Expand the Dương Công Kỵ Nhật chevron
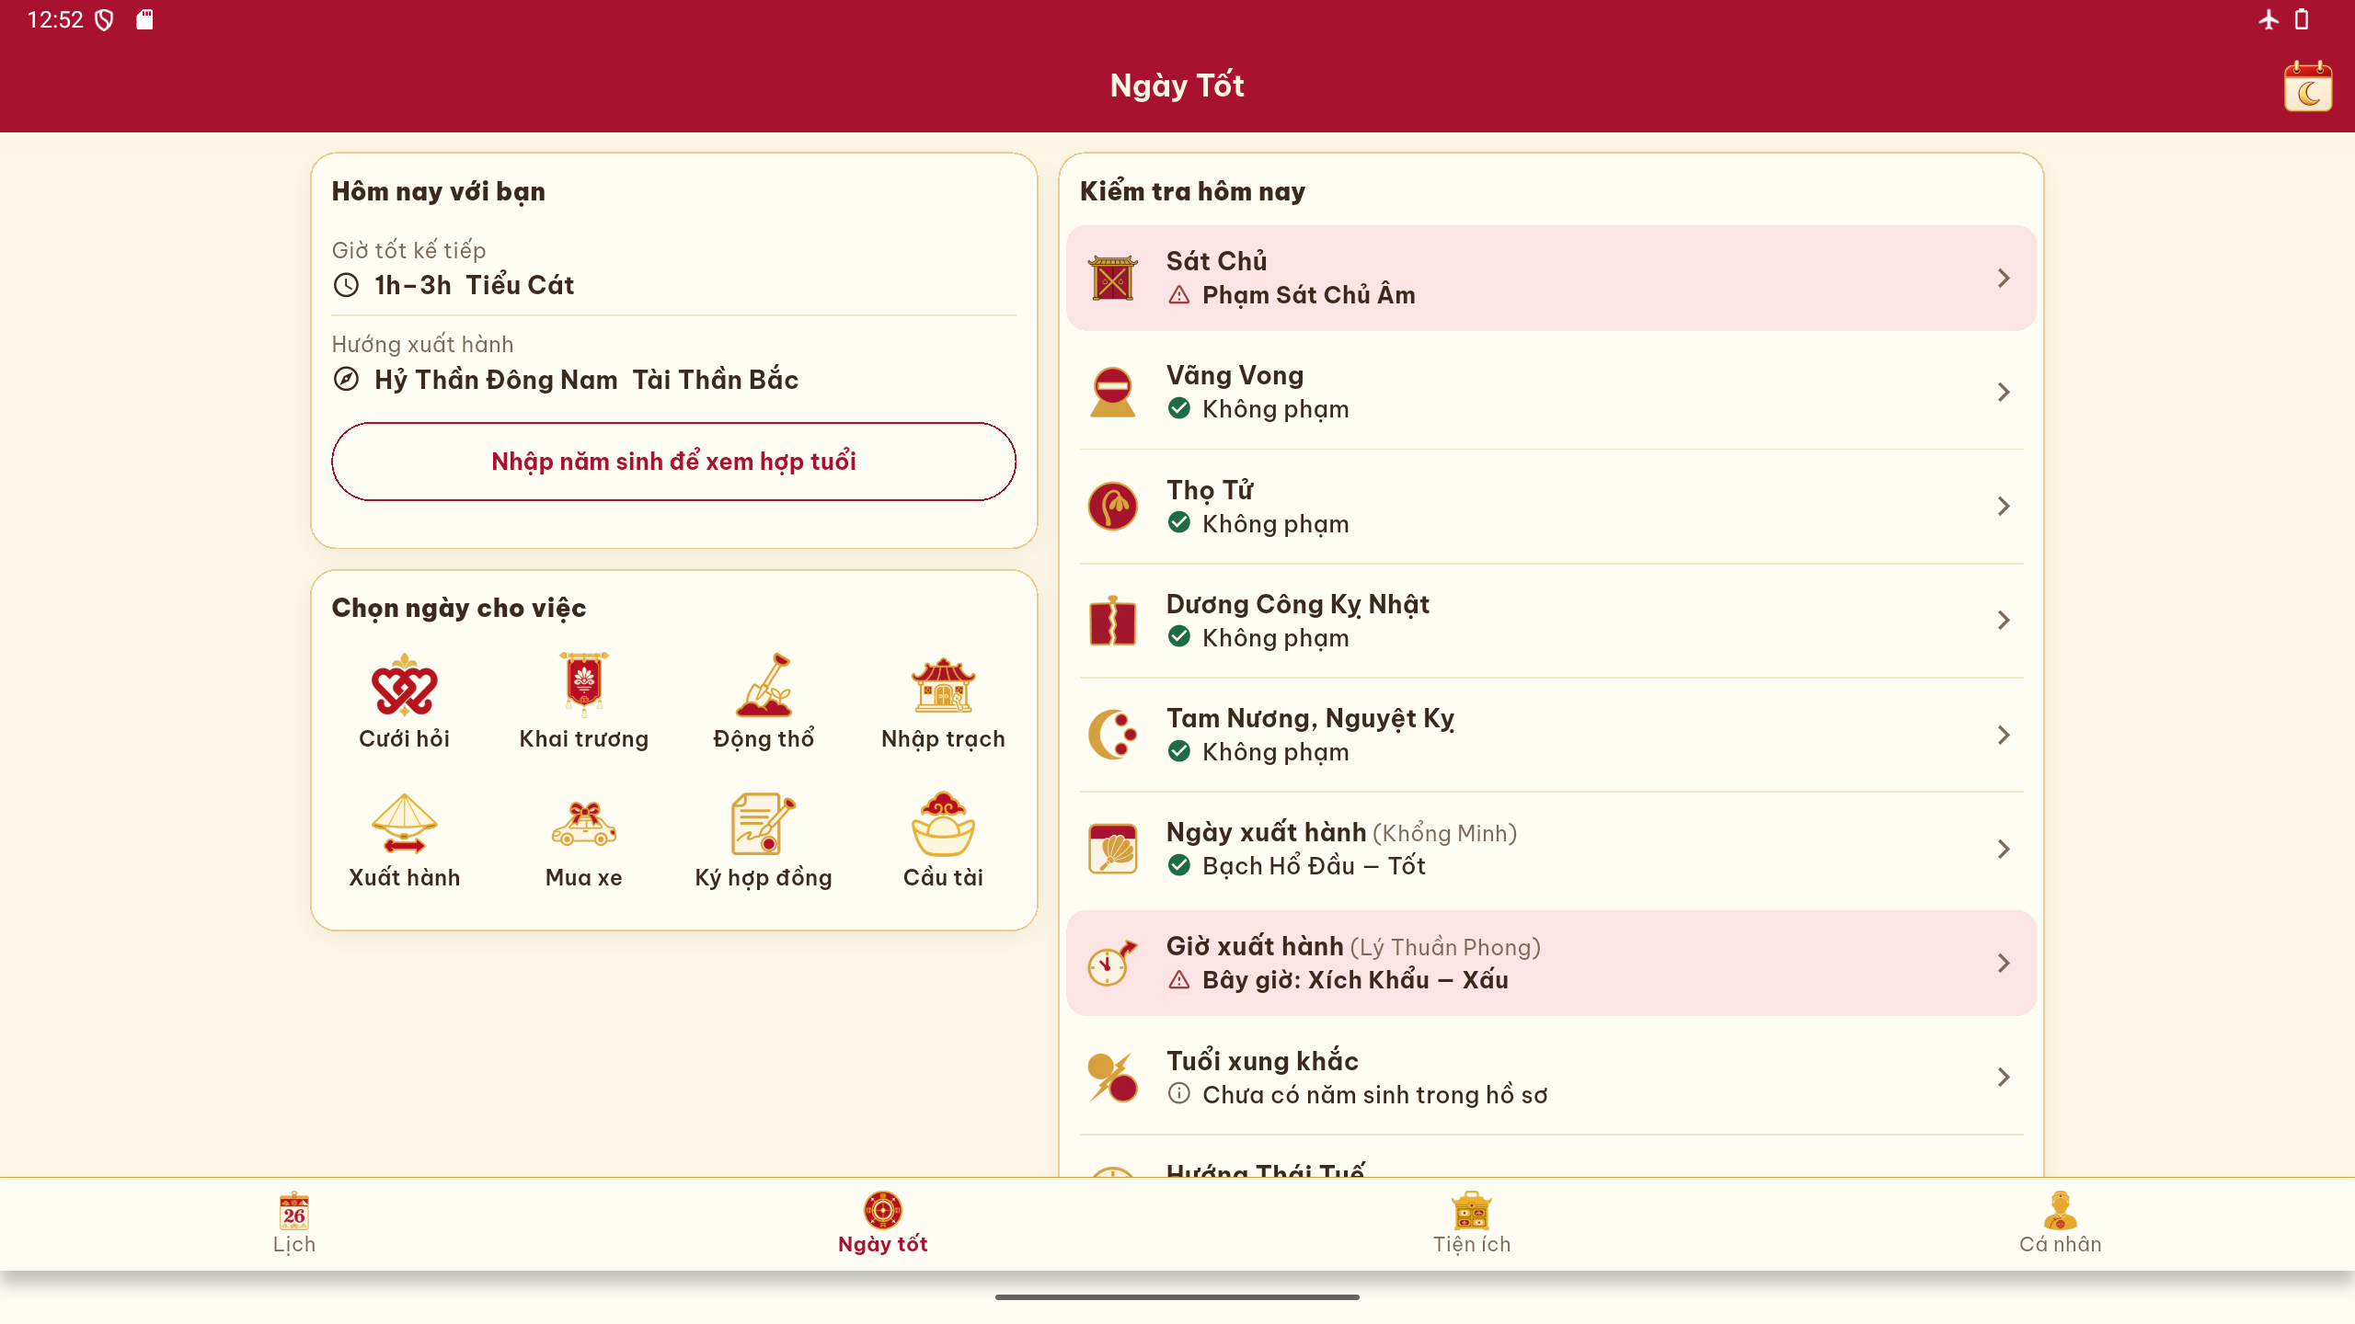This screenshot has width=2355, height=1324. [2003, 621]
